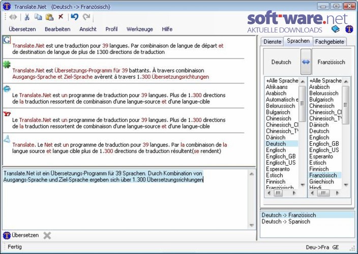Image resolution: width=358 pixels, height=254 pixels.
Task: Swap languages with double-arrow button
Action: tap(306, 62)
